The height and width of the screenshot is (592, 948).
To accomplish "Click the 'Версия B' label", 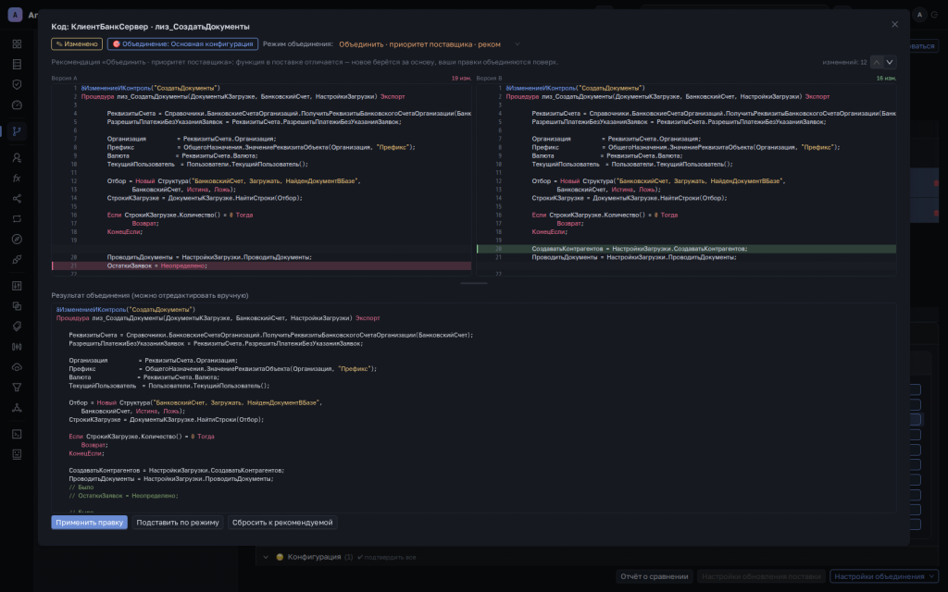I will point(489,79).
